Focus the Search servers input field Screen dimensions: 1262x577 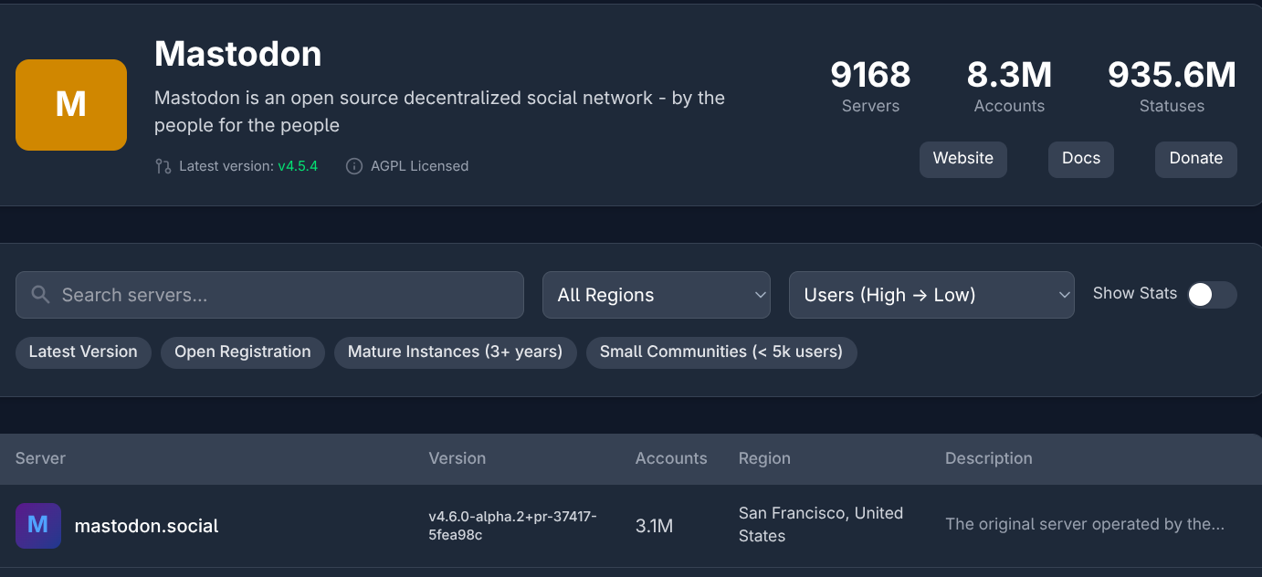(283, 295)
